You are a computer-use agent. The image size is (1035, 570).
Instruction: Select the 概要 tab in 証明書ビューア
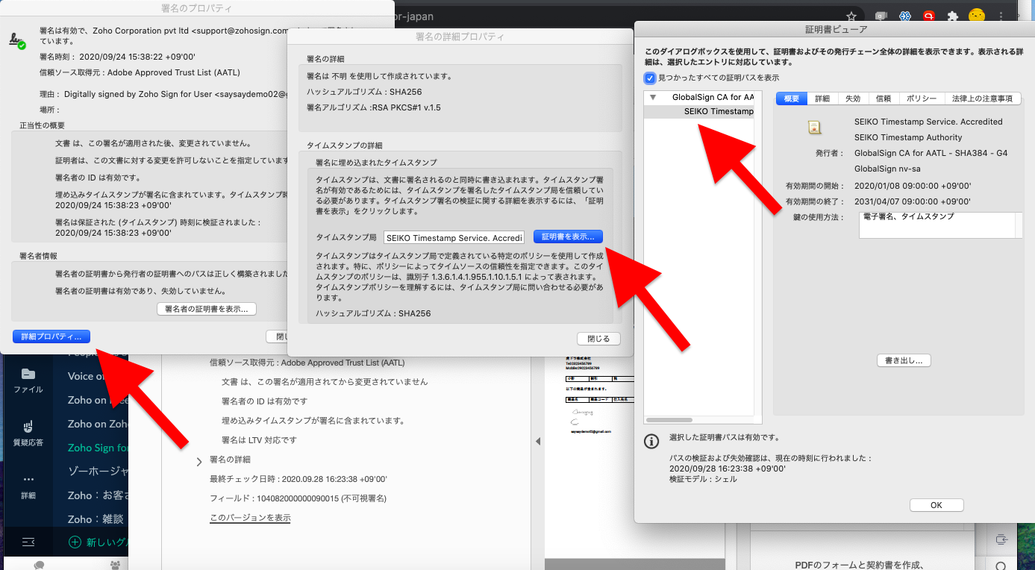pos(791,98)
